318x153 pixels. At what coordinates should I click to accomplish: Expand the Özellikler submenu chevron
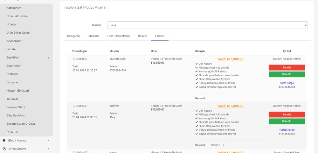click(x=48, y=58)
